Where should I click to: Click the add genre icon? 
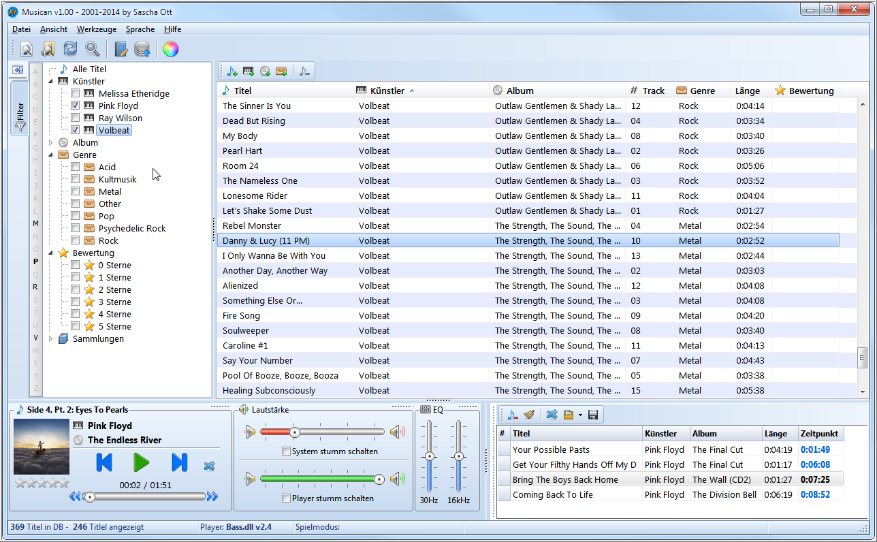281,71
